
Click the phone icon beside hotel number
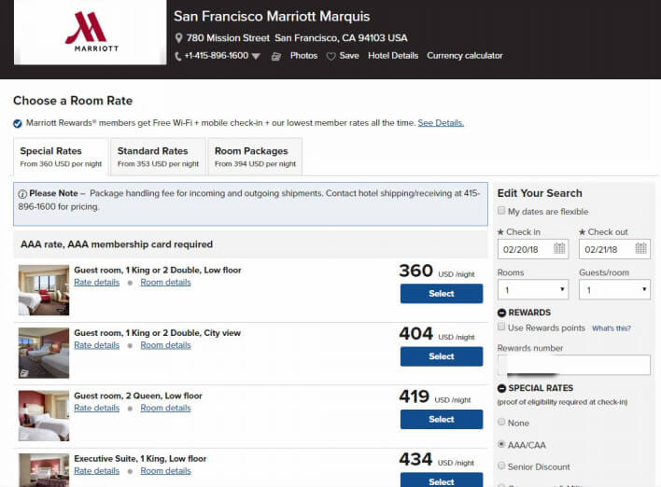coord(178,56)
